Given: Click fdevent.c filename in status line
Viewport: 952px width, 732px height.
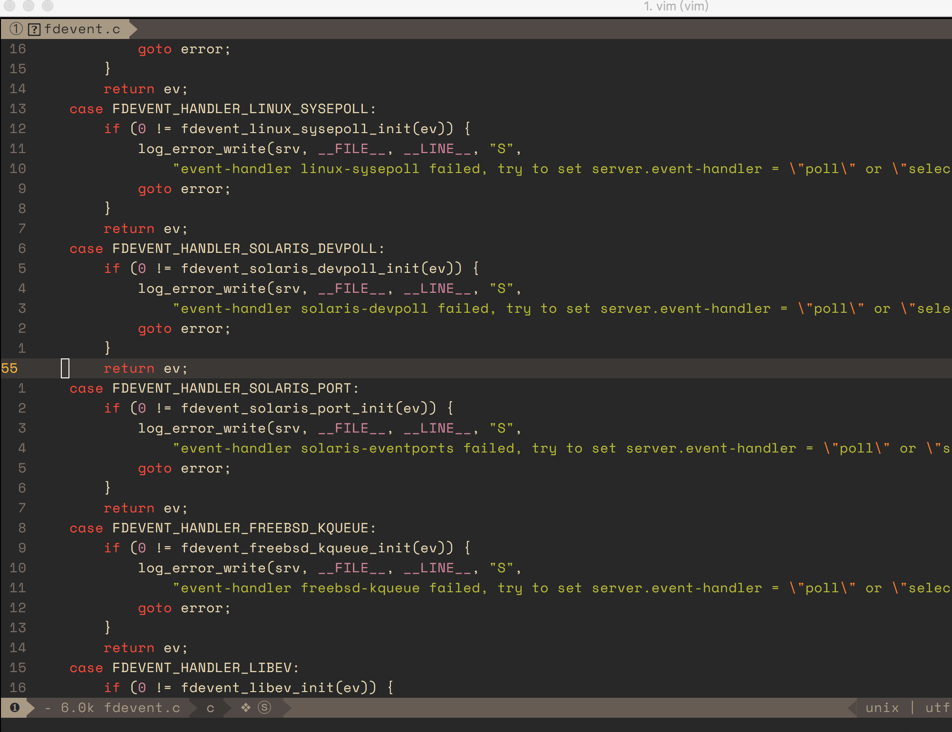Looking at the screenshot, I should (142, 708).
